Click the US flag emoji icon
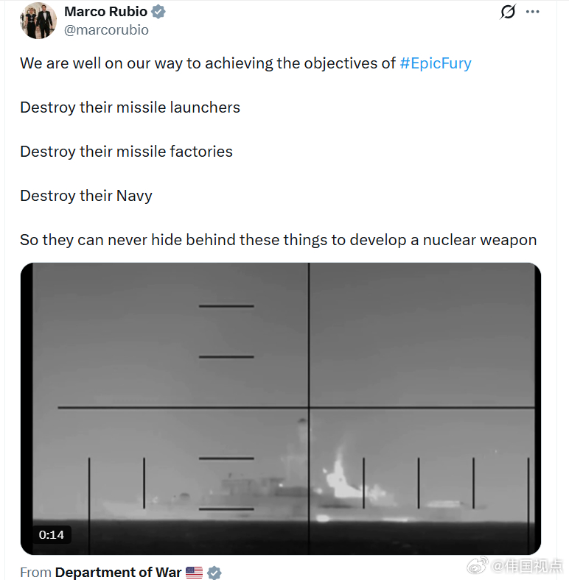The image size is (569, 580). [194, 572]
